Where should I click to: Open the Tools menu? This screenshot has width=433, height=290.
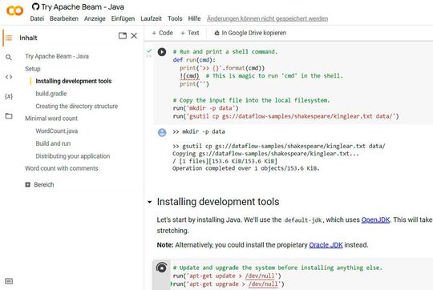point(175,18)
